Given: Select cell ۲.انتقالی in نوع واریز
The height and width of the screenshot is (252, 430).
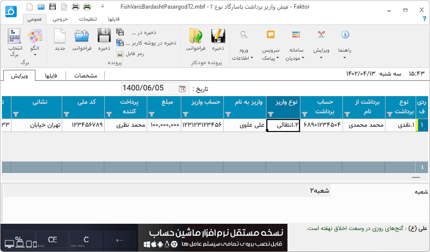Looking at the screenshot, I should coord(283,125).
